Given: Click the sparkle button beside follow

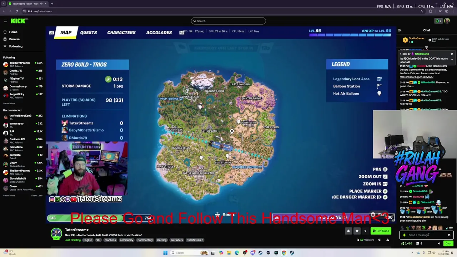Looking at the screenshot, I should pos(365,231).
